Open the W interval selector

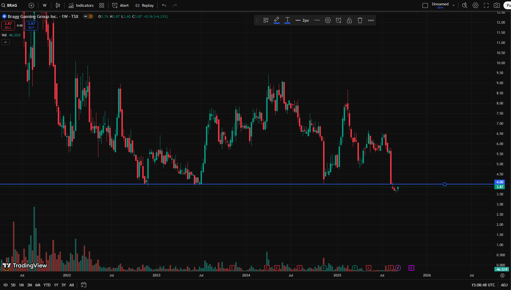coord(44,6)
